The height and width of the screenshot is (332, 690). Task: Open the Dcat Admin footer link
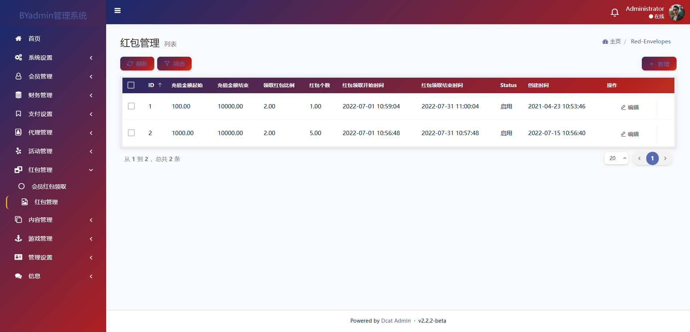[396, 320]
